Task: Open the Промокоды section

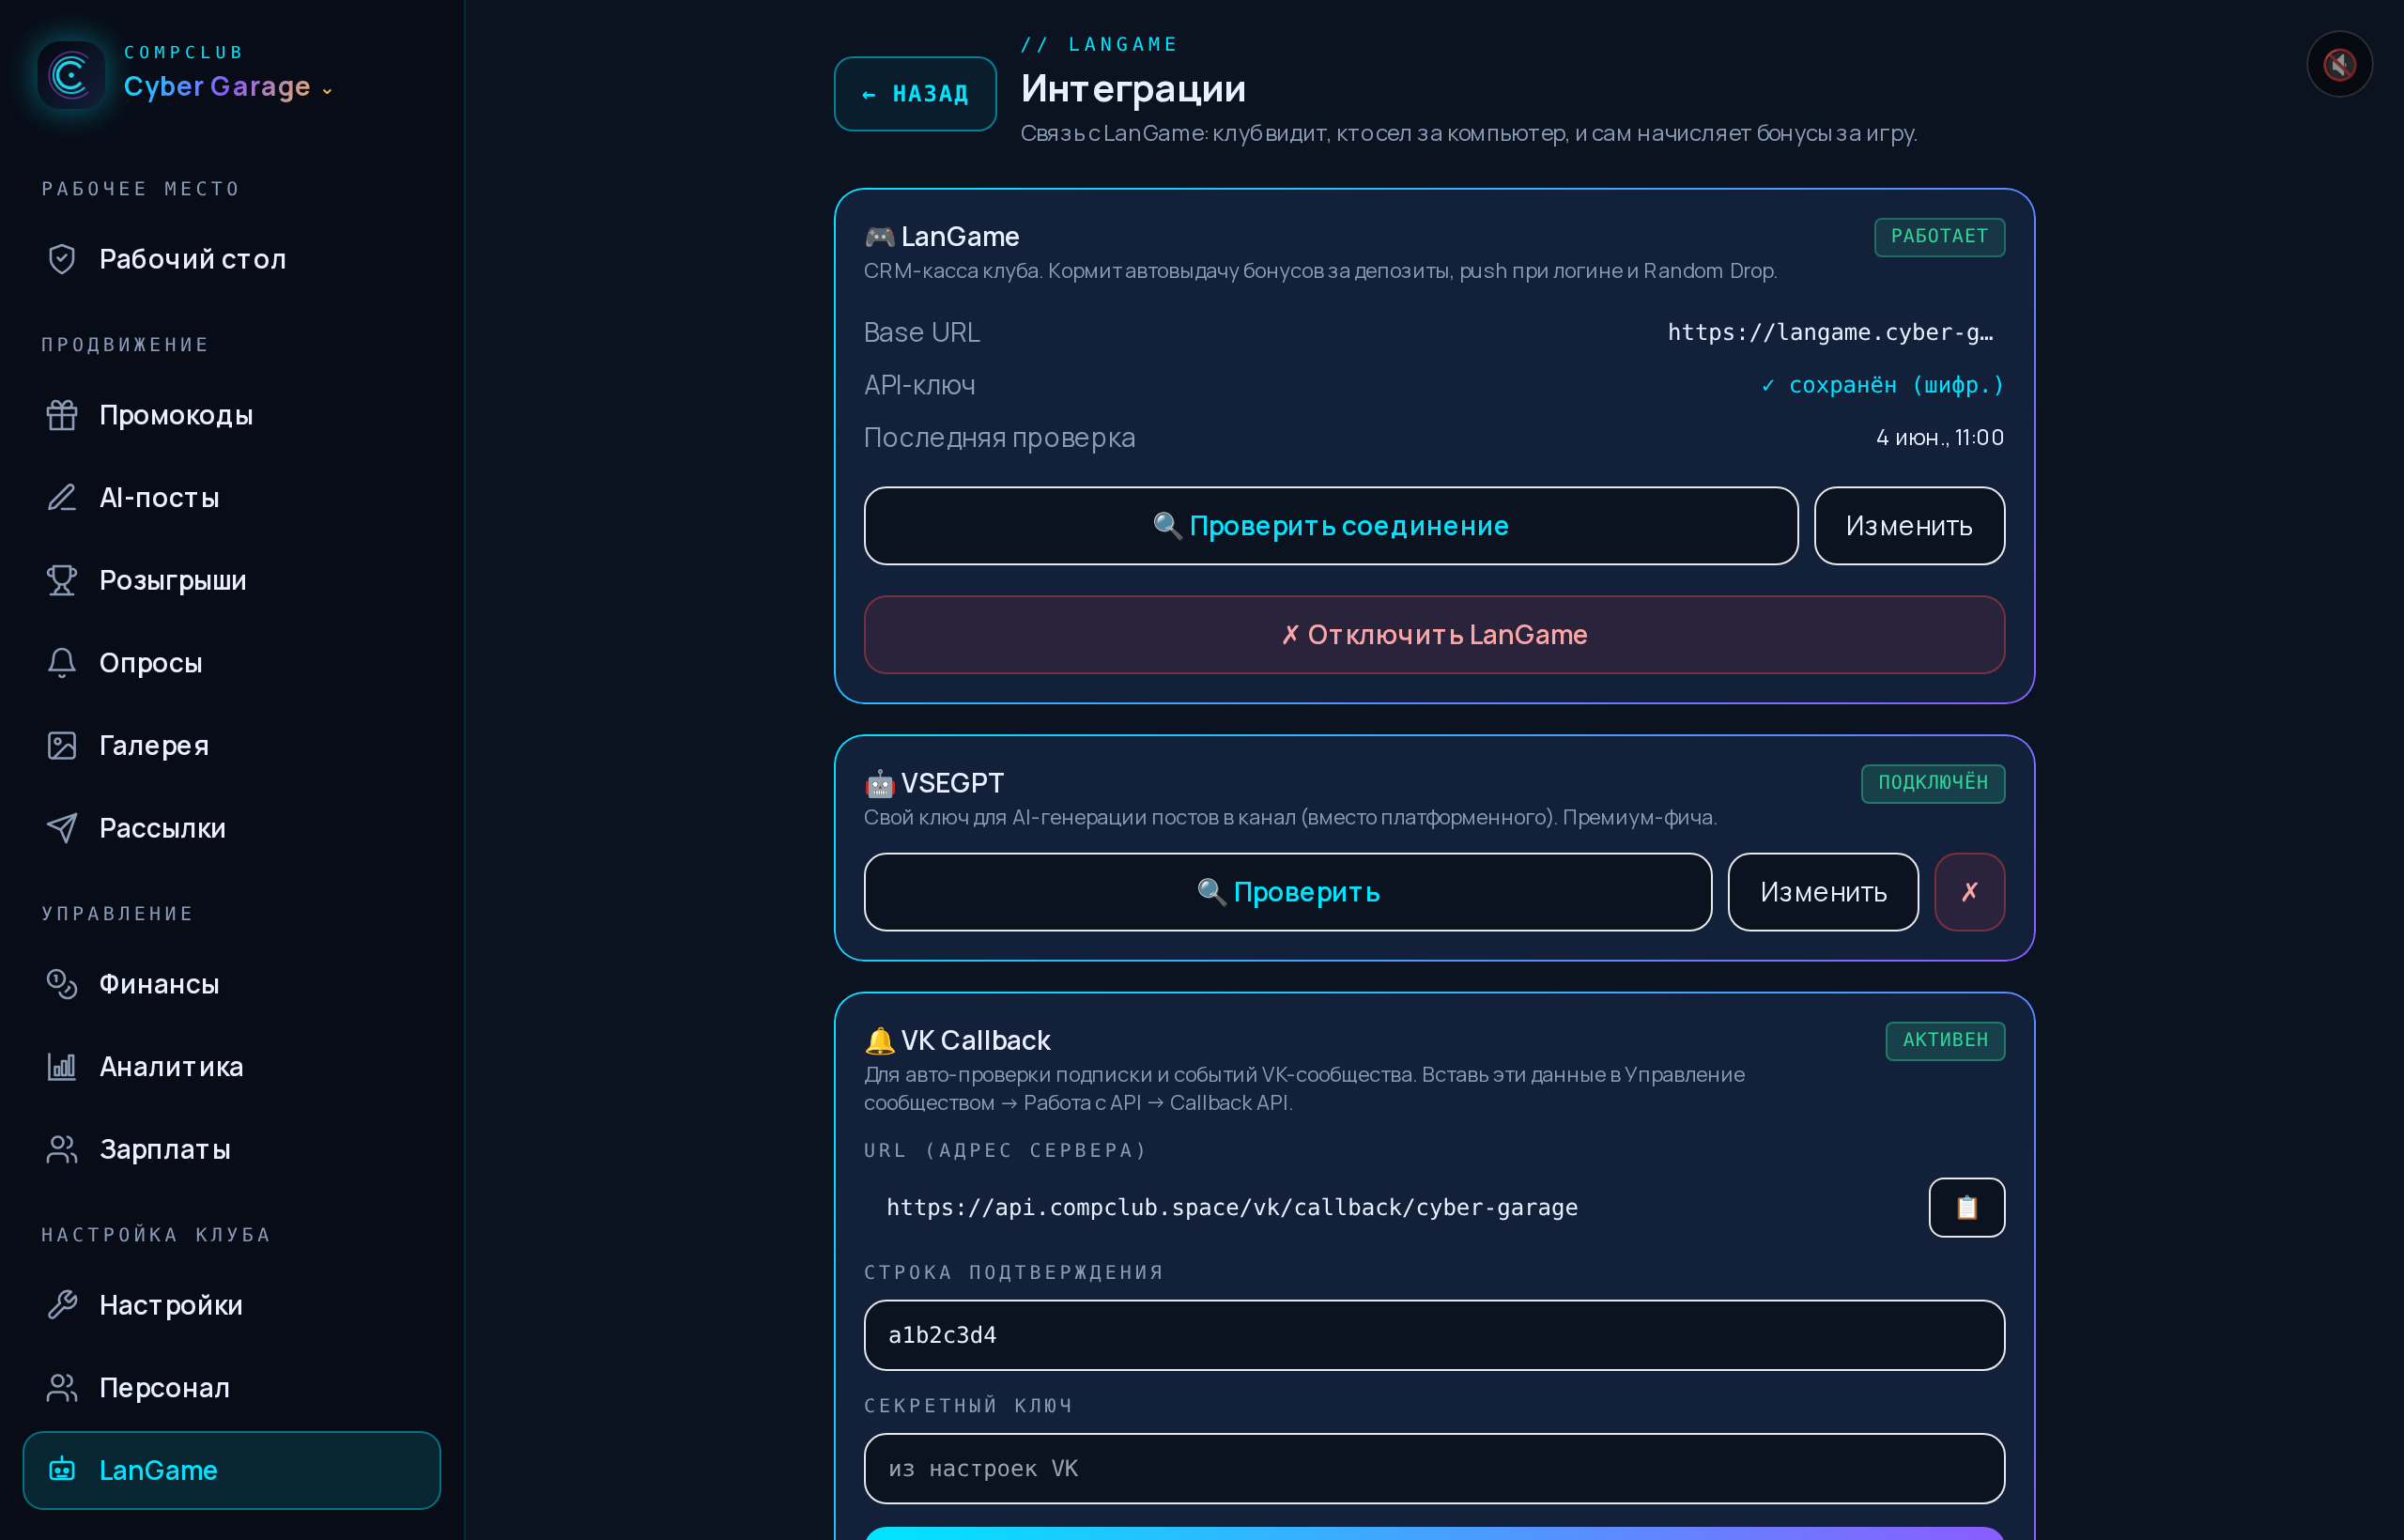Action: [232, 415]
